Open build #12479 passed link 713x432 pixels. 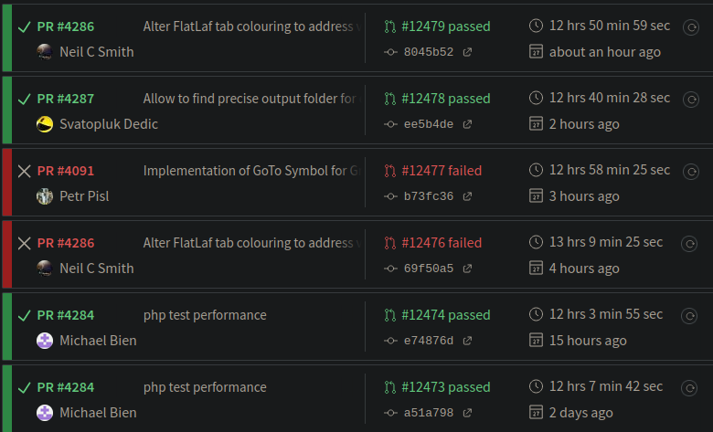click(445, 26)
